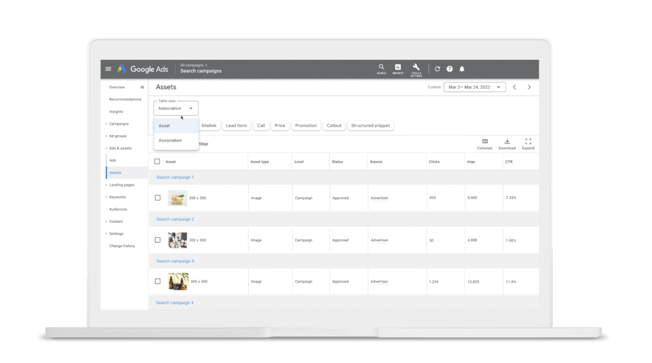Open the Help question mark icon
Screen dimensions: 652x363
point(450,69)
